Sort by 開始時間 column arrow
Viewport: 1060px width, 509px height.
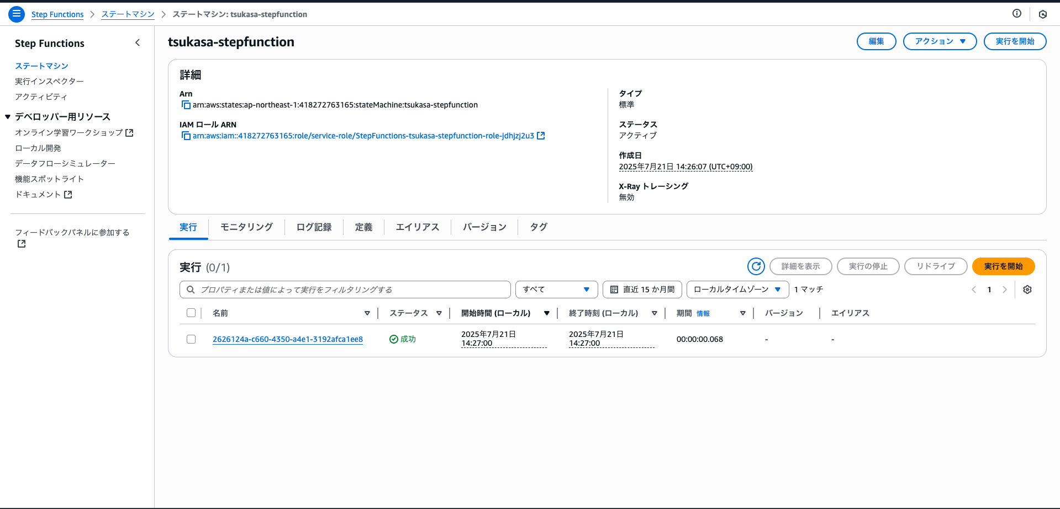[x=547, y=313]
